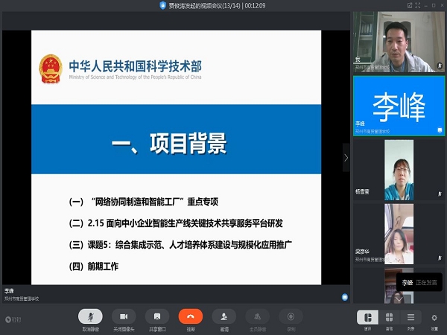Select 杨雪莹 participant video tile
The width and height of the screenshot is (447, 335).
pos(399,170)
